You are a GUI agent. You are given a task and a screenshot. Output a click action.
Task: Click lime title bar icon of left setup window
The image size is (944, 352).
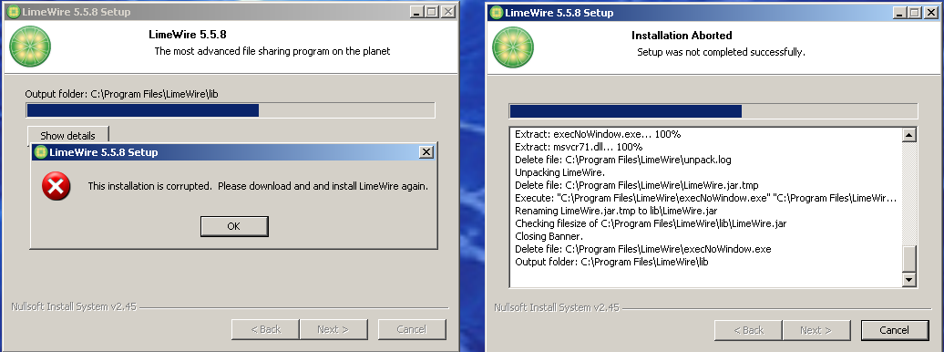point(13,12)
